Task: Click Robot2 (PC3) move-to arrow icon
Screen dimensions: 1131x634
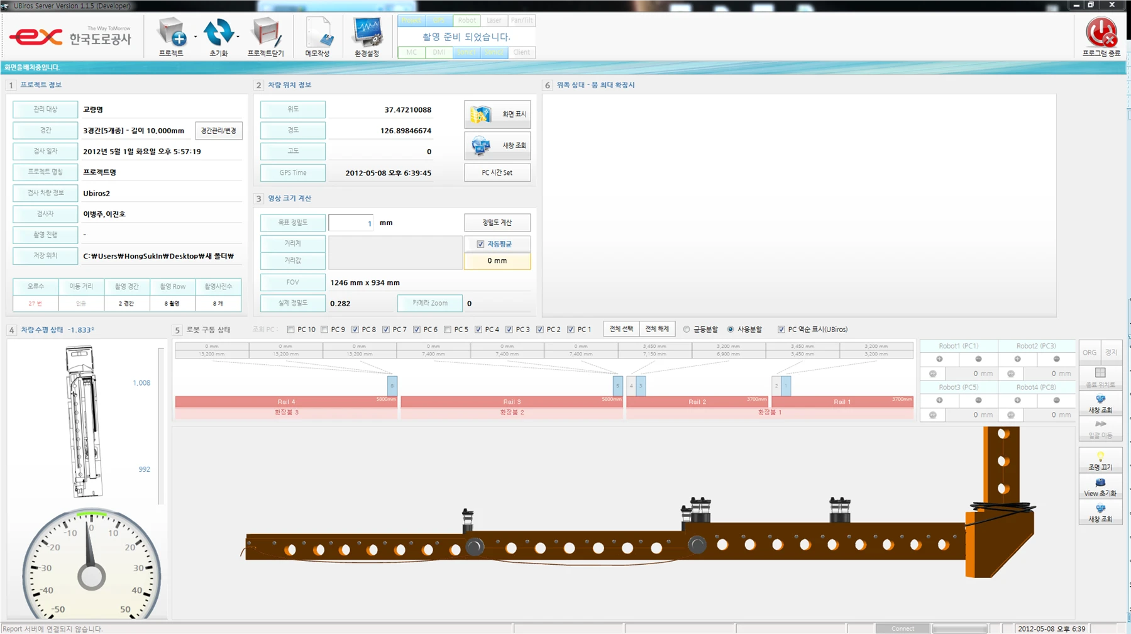Action: 1011,374
